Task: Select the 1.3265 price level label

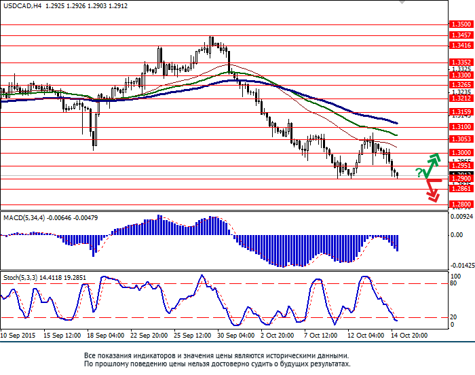Action: tap(461, 85)
